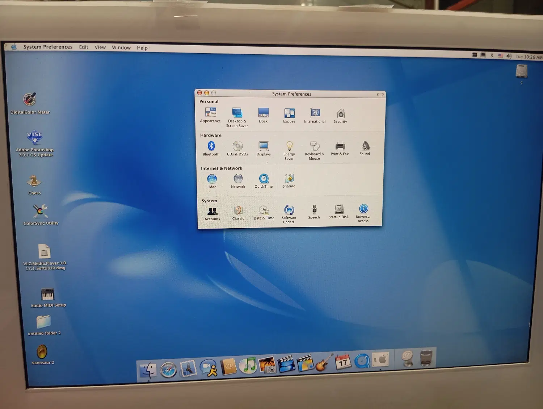Open International preferences
The image size is (543, 409).
coord(315,116)
